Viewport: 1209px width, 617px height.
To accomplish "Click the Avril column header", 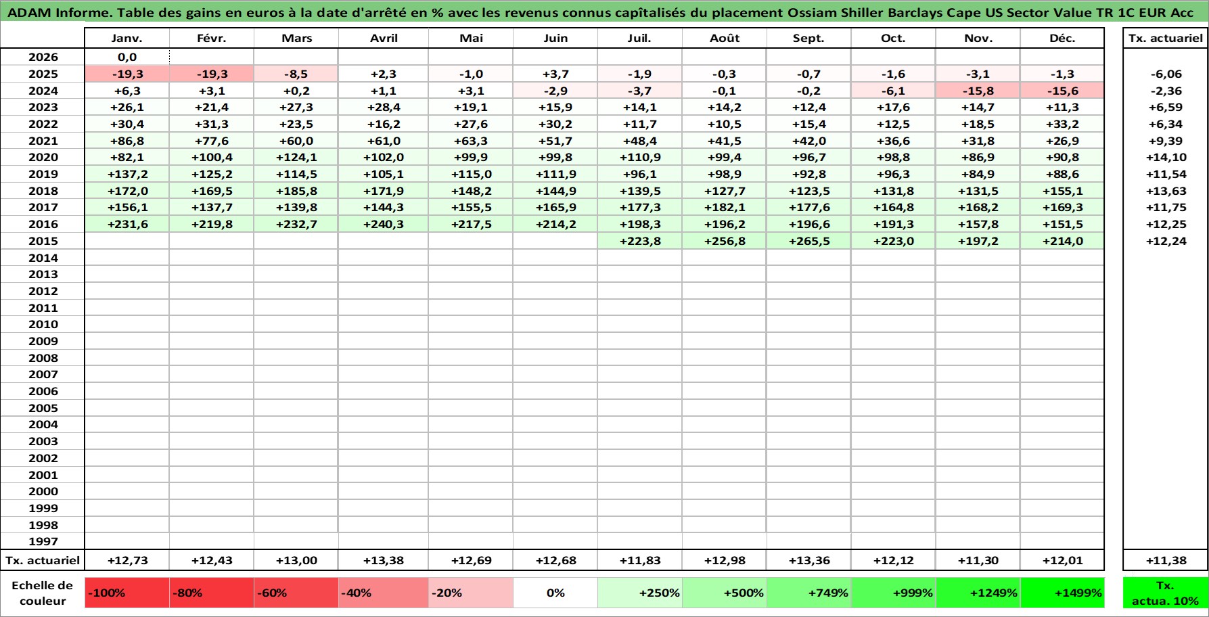I will pyautogui.click(x=384, y=38).
